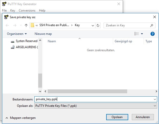
Task: Close the Save private key as dialog
Action: pyautogui.click(x=155, y=17)
